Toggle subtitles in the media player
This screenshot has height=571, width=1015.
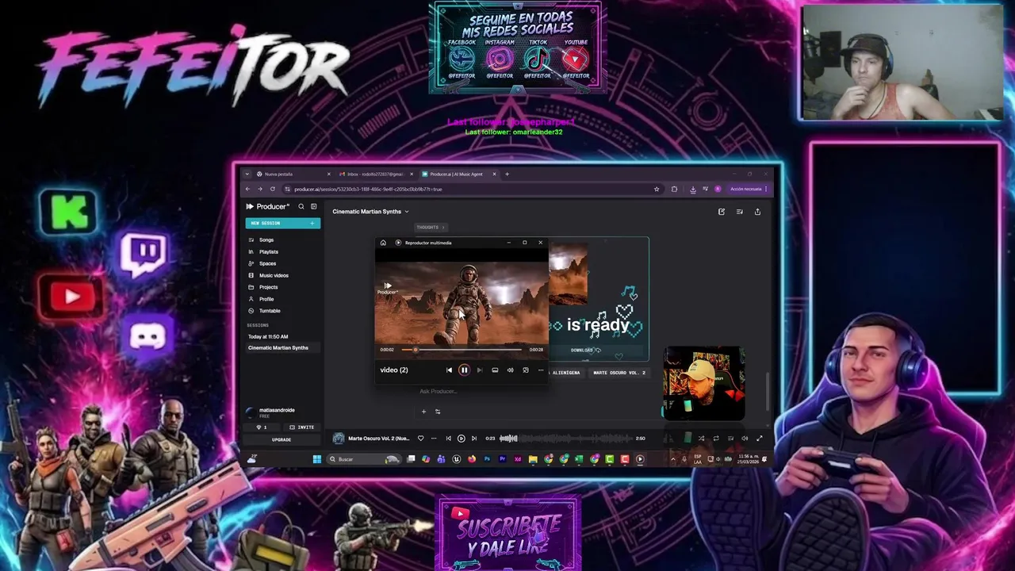click(x=495, y=370)
